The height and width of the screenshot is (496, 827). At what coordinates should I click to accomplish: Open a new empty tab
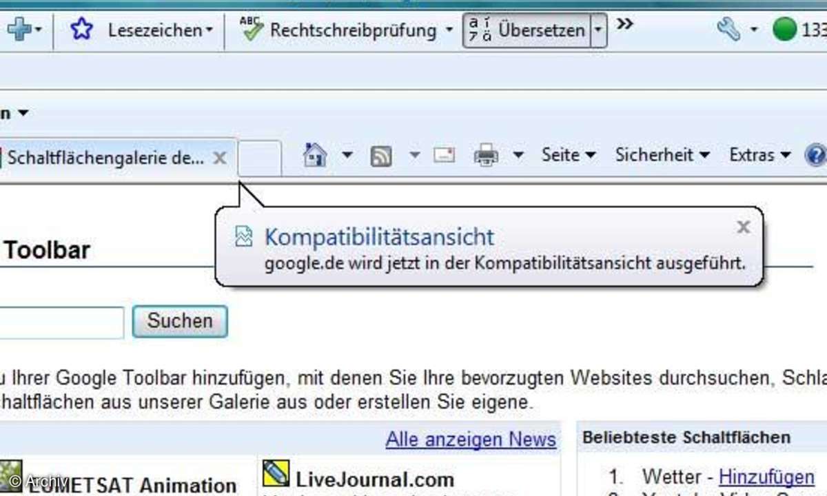pos(260,158)
